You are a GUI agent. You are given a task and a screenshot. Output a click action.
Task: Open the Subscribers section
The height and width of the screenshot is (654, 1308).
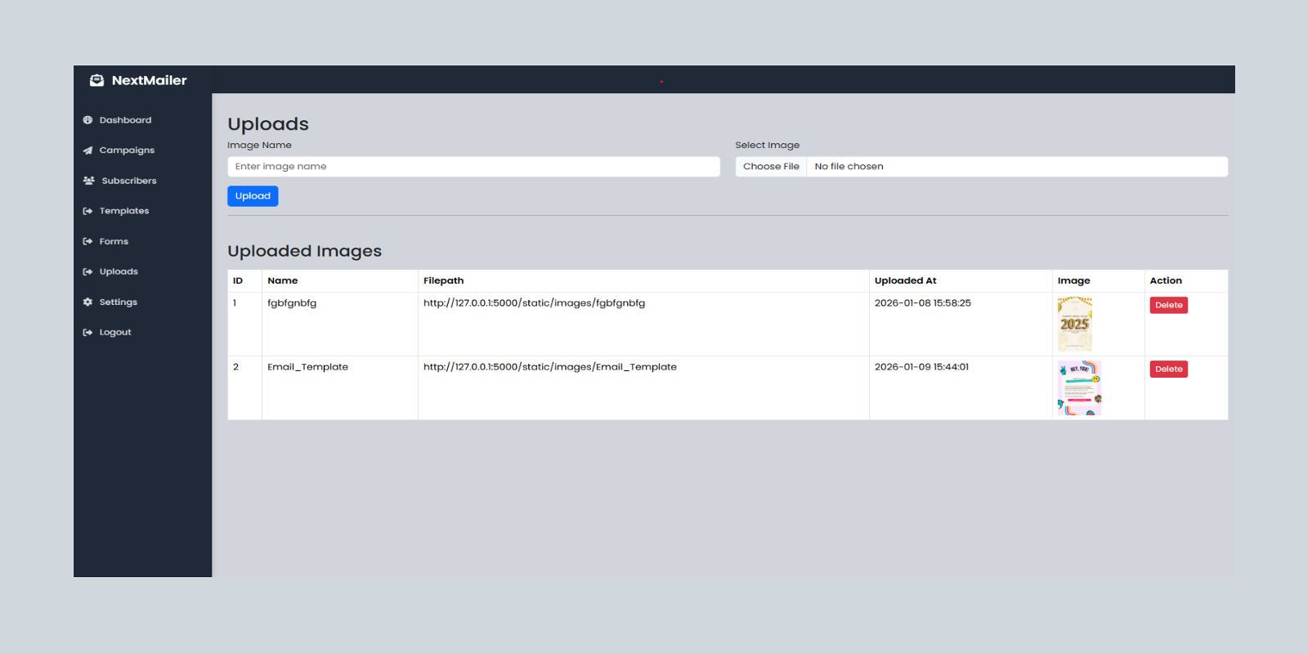click(x=129, y=181)
